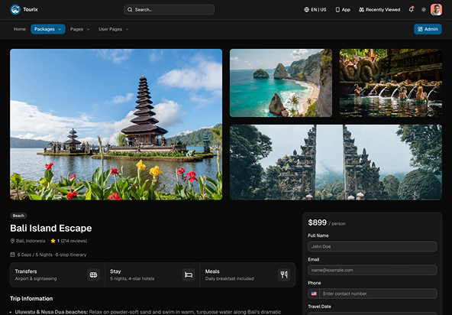Click the 6 Days / 5 Nights itinerary text
The image size is (452, 315).
52,255
